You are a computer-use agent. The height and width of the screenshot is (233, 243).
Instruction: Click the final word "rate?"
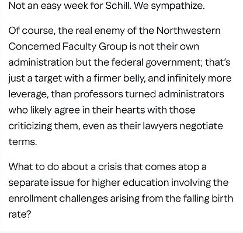20,214
